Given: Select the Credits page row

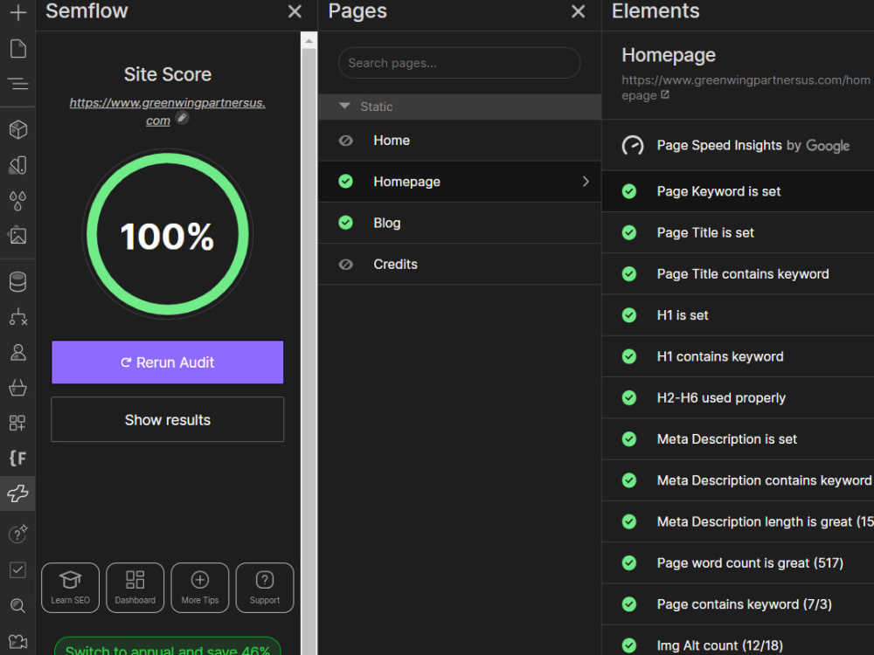Looking at the screenshot, I should coord(460,264).
